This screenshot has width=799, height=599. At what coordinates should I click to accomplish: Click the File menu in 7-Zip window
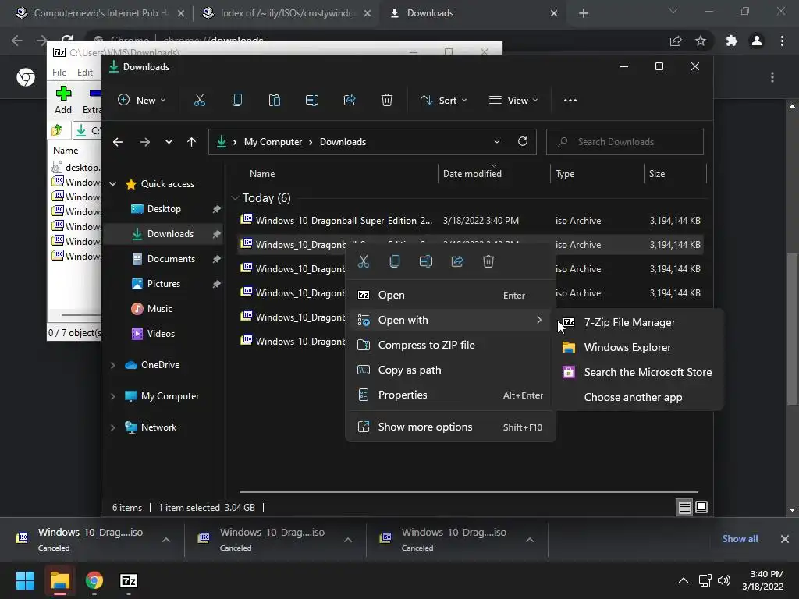click(59, 73)
